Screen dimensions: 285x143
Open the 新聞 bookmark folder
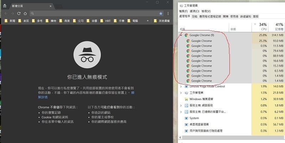tap(10, 21)
